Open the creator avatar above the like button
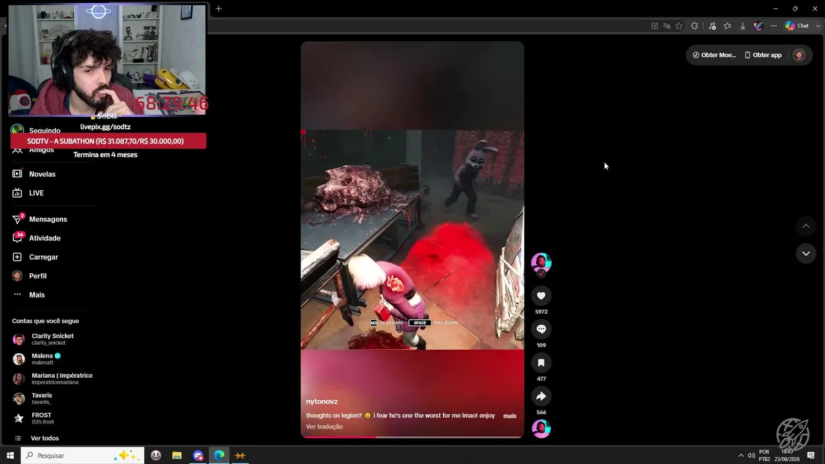 [x=541, y=262]
